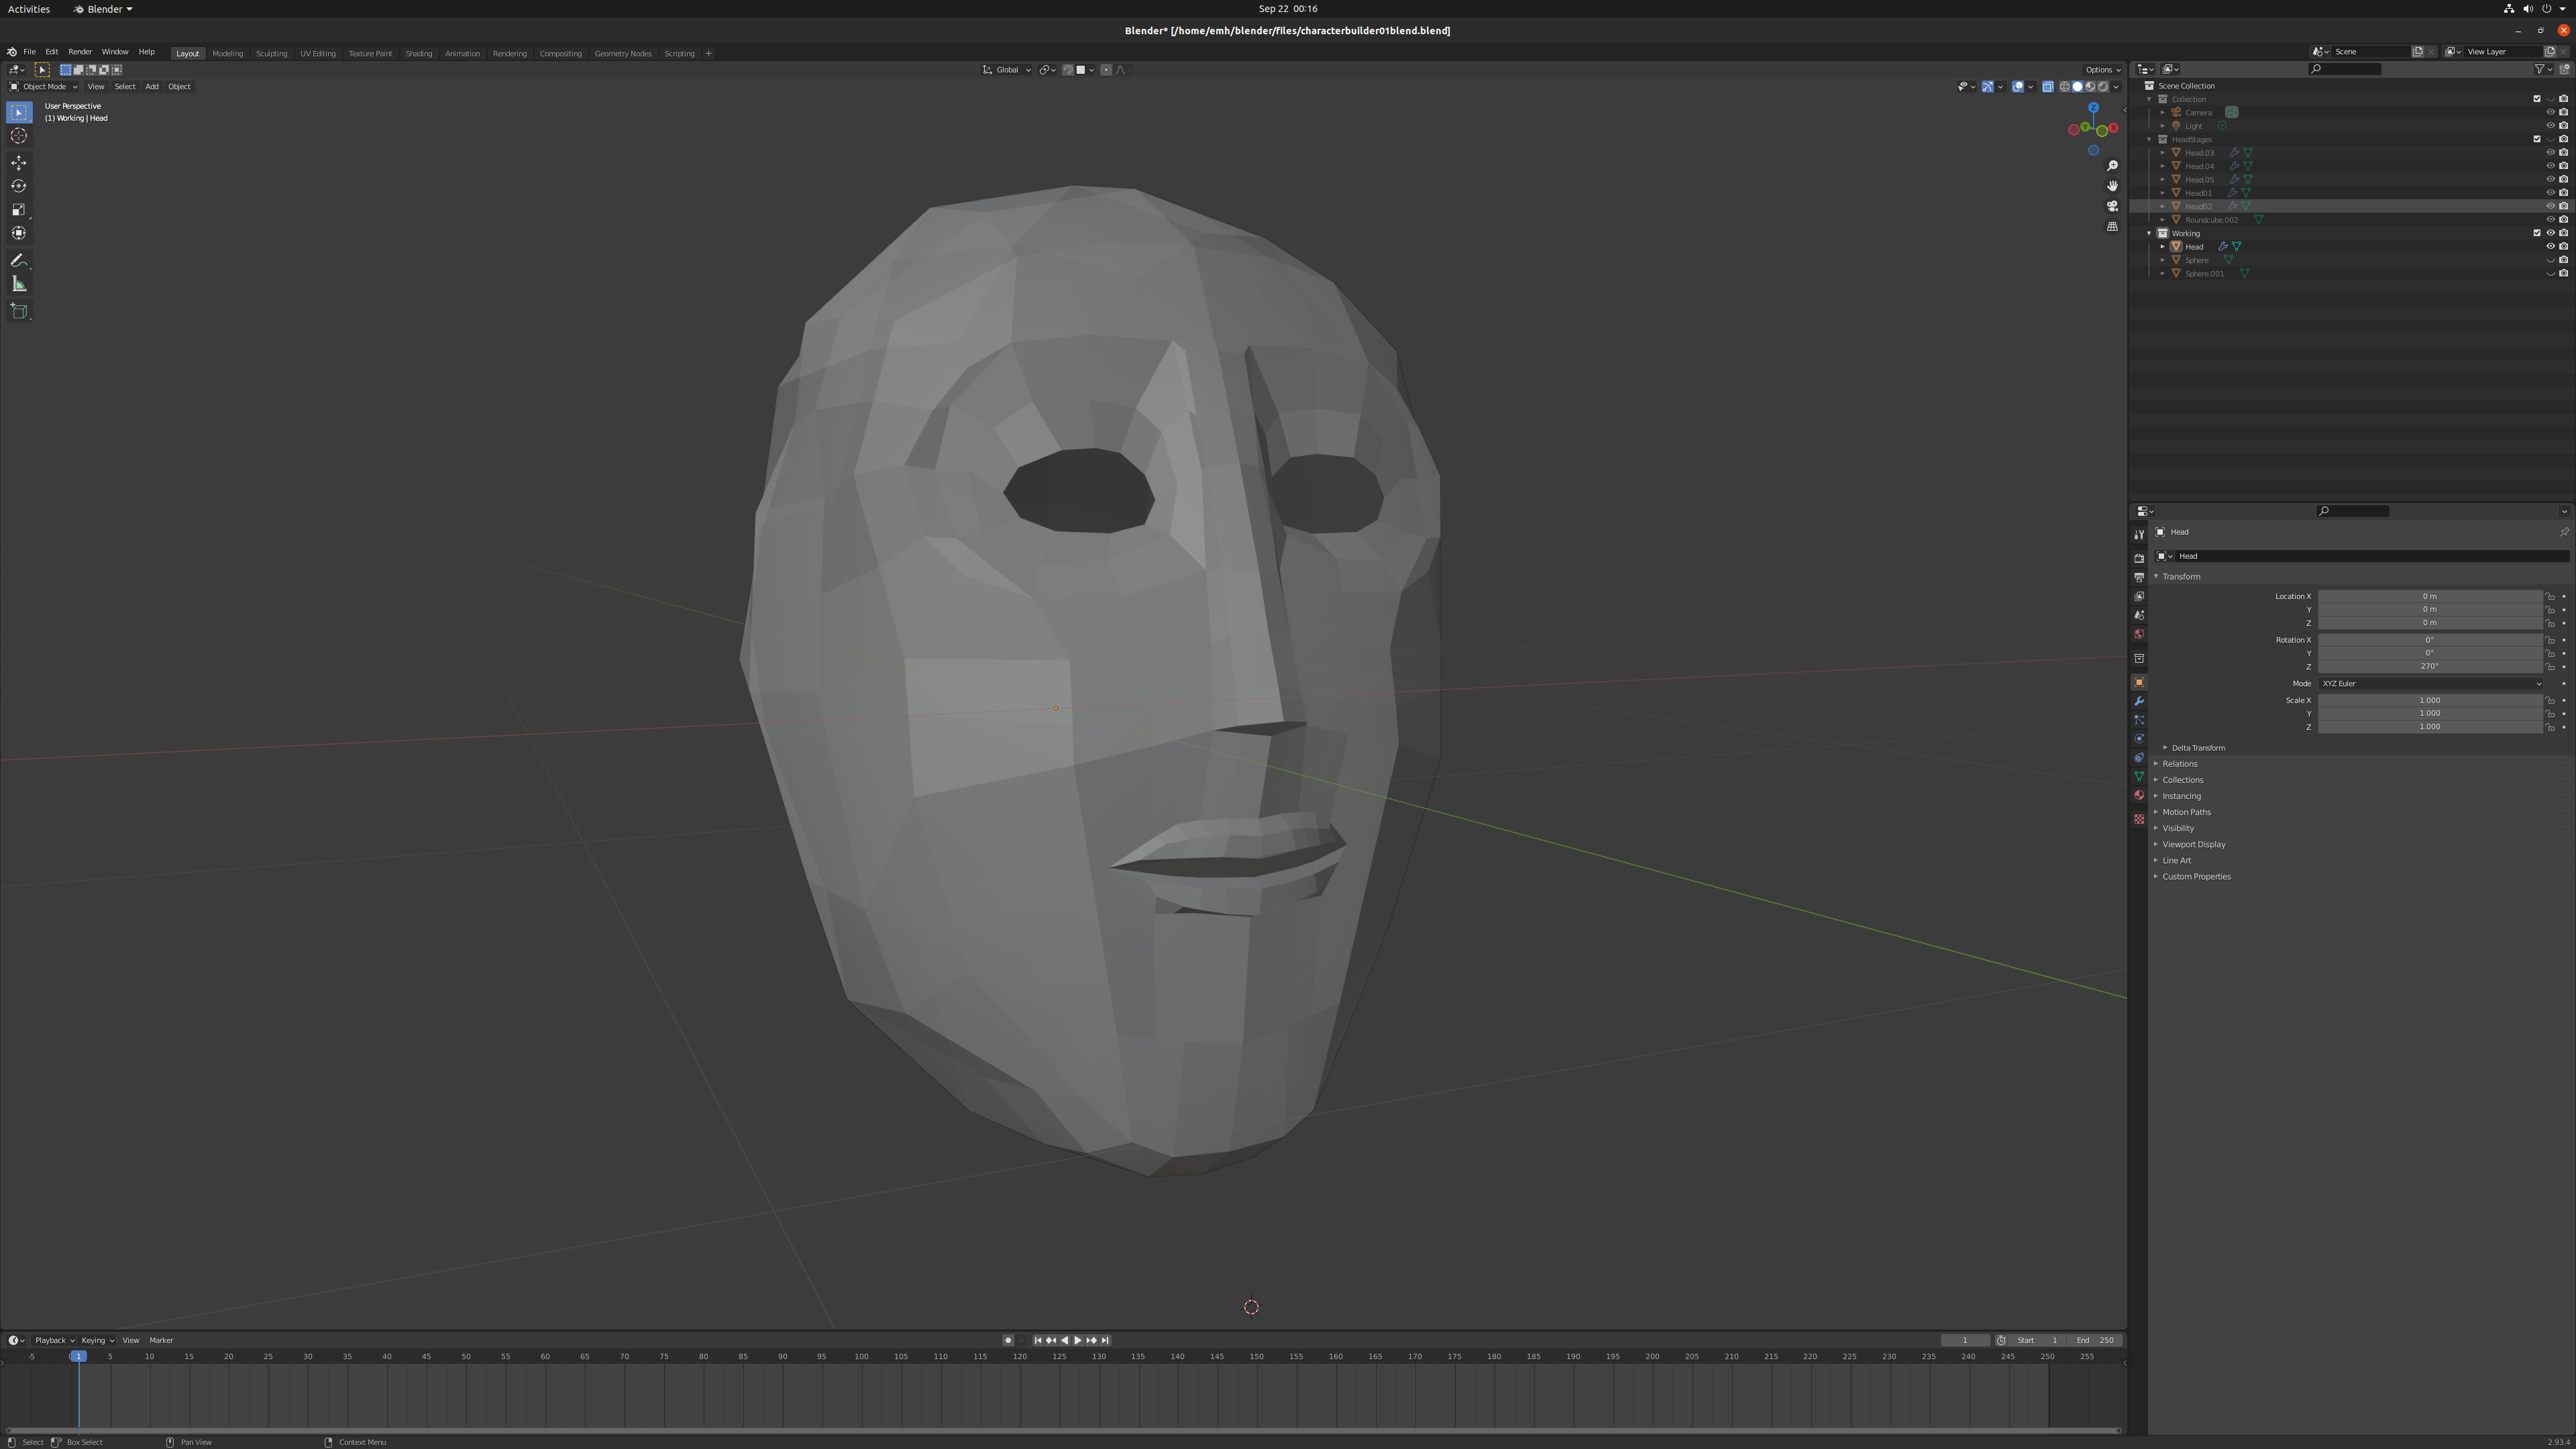The width and height of the screenshot is (2576, 1449).
Task: Open the Options dropdown in the viewport
Action: click(x=2101, y=70)
